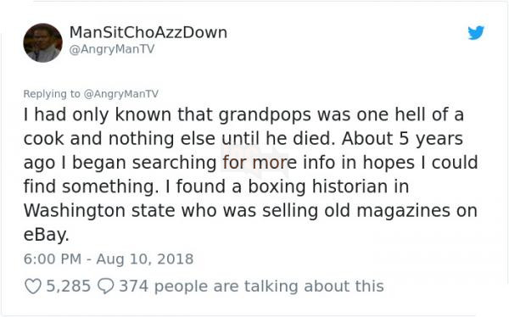Screen dimensions: 509x317
Task: Open replies via the speech bubble icon
Action: [105, 286]
